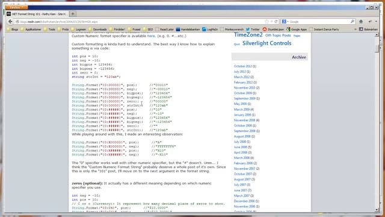Screen dimensions: 385x217
Task: Open the November 2007 archive link
Action: 245,169
